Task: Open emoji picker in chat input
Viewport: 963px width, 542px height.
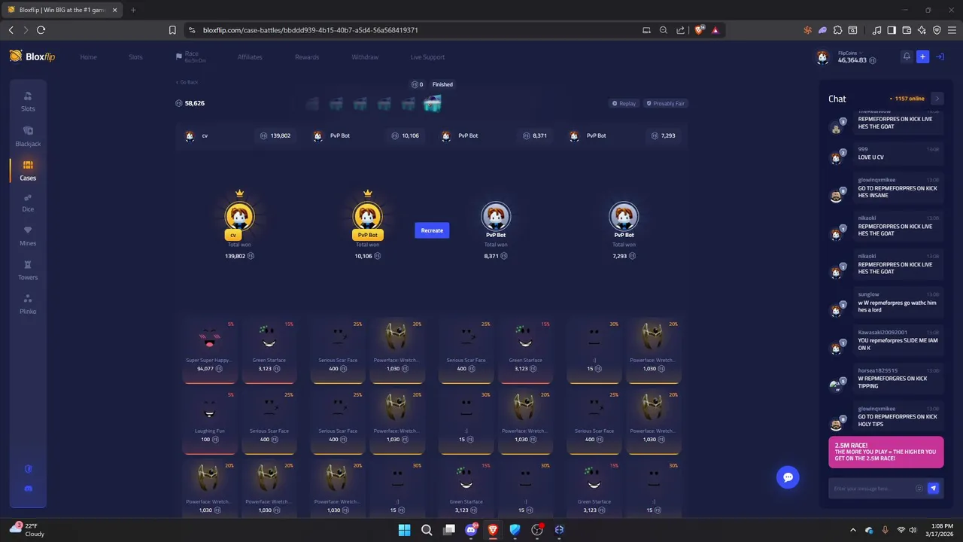Action: 919,489
